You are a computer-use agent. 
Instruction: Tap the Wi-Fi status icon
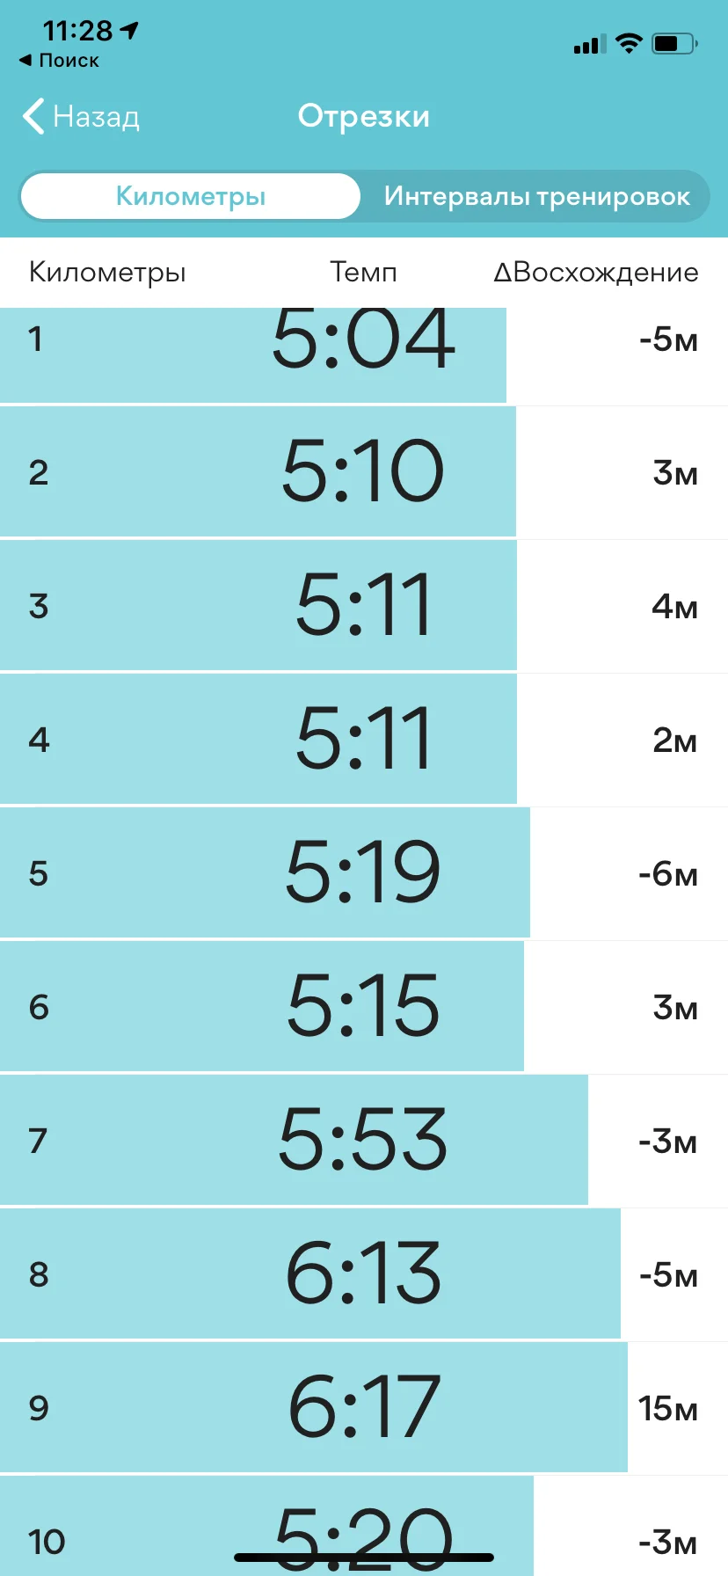tap(629, 43)
